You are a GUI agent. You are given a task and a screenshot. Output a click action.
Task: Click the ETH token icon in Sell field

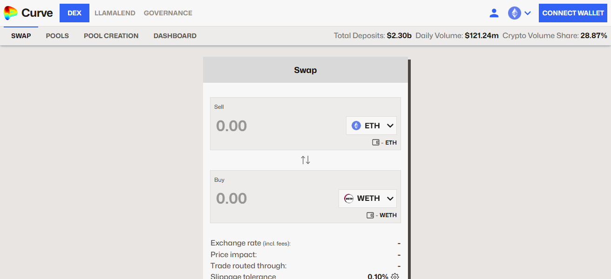point(356,125)
